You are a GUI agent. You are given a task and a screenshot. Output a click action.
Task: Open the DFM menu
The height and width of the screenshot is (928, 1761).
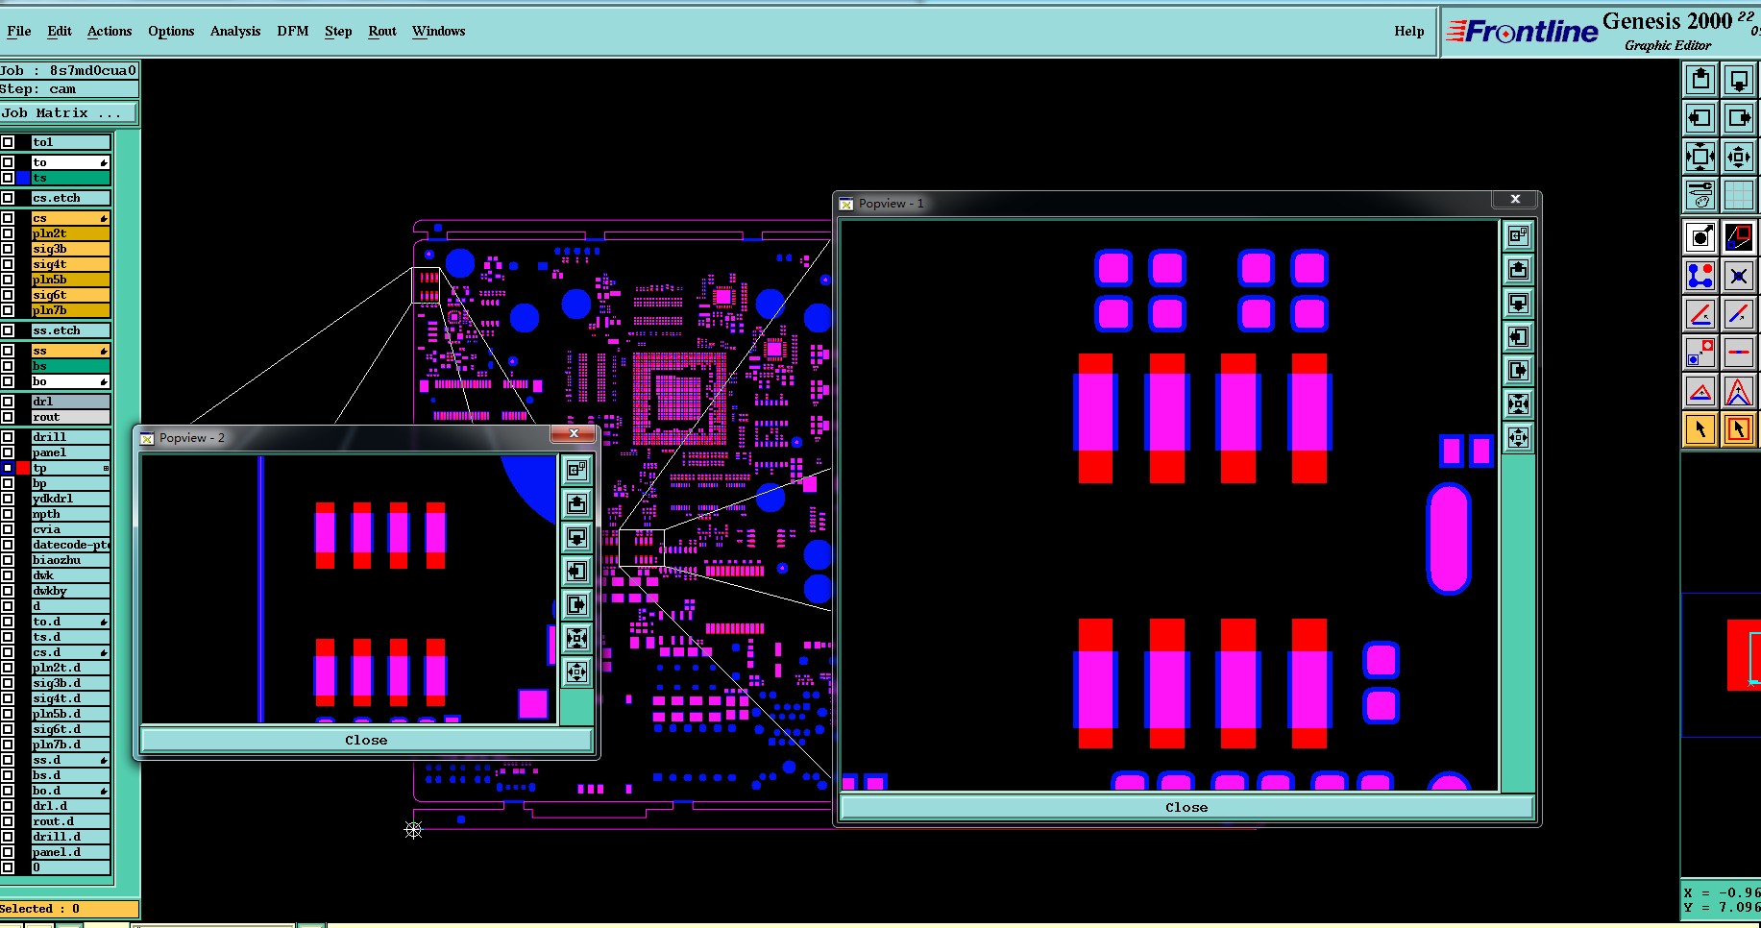click(x=293, y=31)
